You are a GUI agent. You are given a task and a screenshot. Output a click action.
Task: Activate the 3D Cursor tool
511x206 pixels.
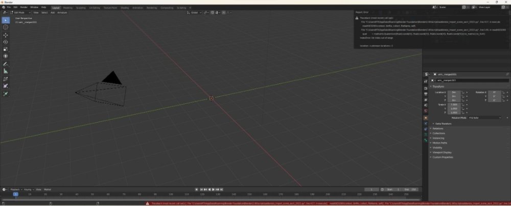(6, 27)
